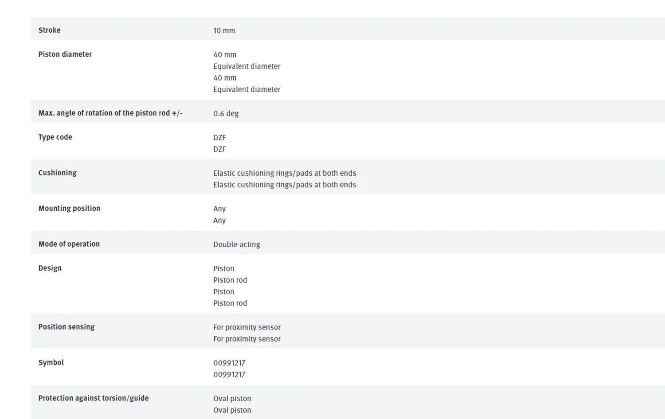Click the first DZF type code value

coord(219,137)
